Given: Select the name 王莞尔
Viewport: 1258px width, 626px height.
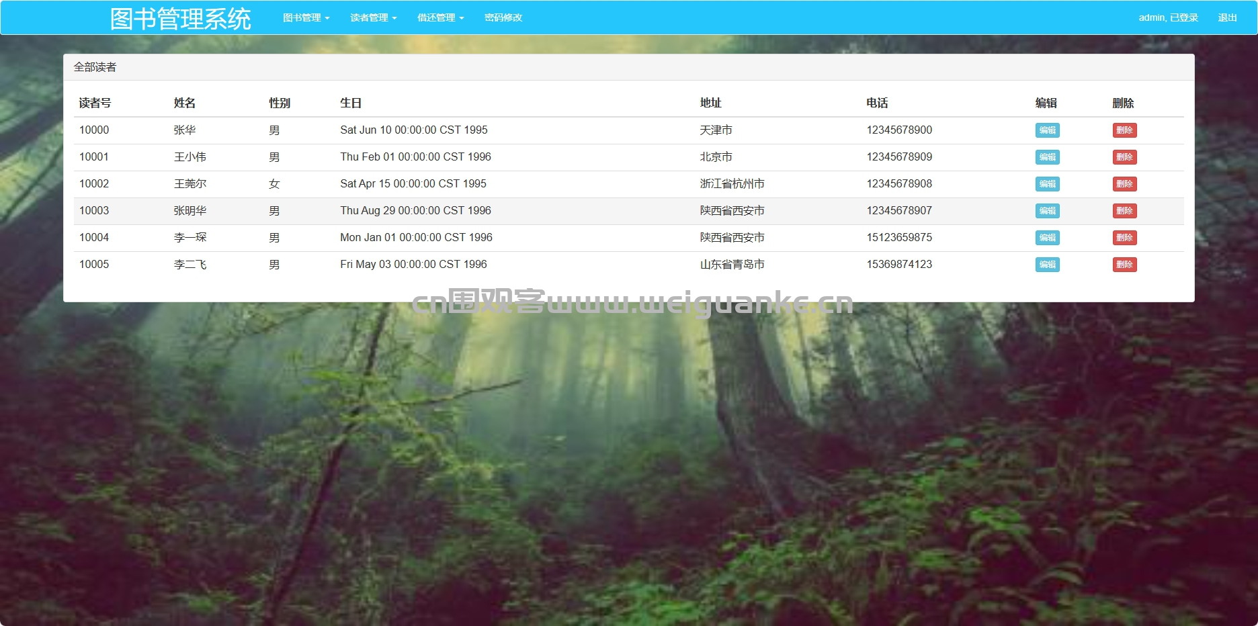Looking at the screenshot, I should pyautogui.click(x=190, y=184).
